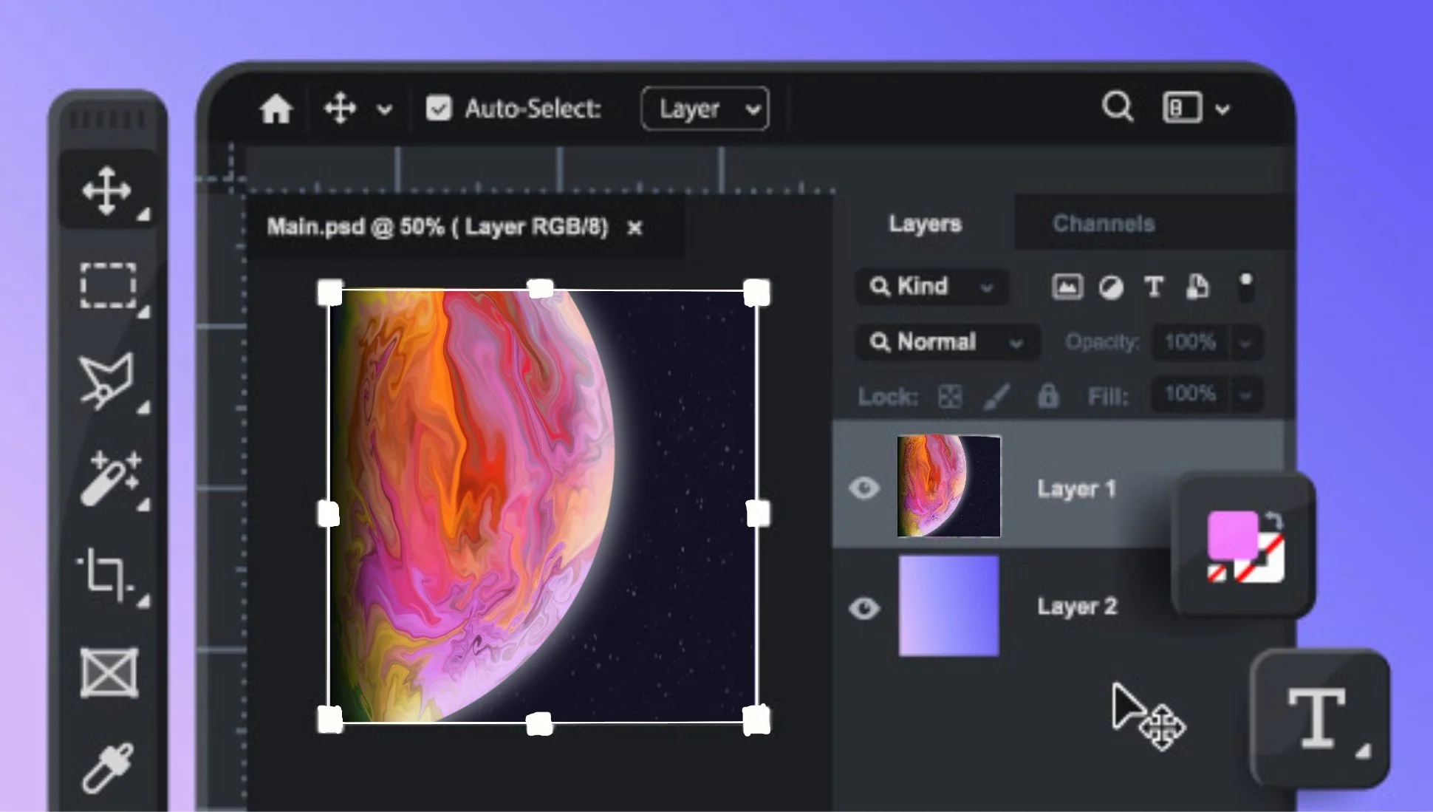This screenshot has width=1433, height=812.
Task: Open the search magnifier icon
Action: [1117, 107]
